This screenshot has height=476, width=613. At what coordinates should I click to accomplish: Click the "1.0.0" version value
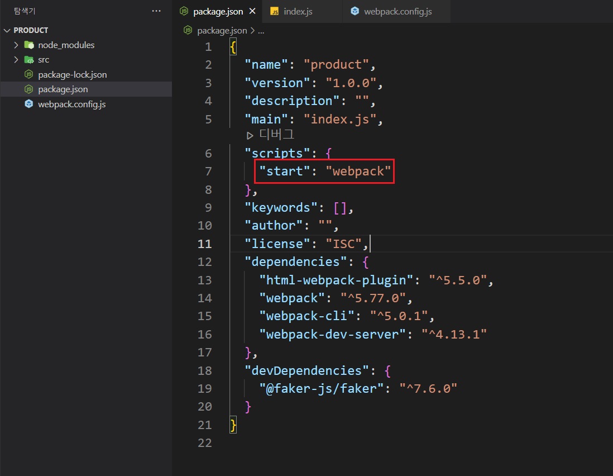tap(351, 83)
